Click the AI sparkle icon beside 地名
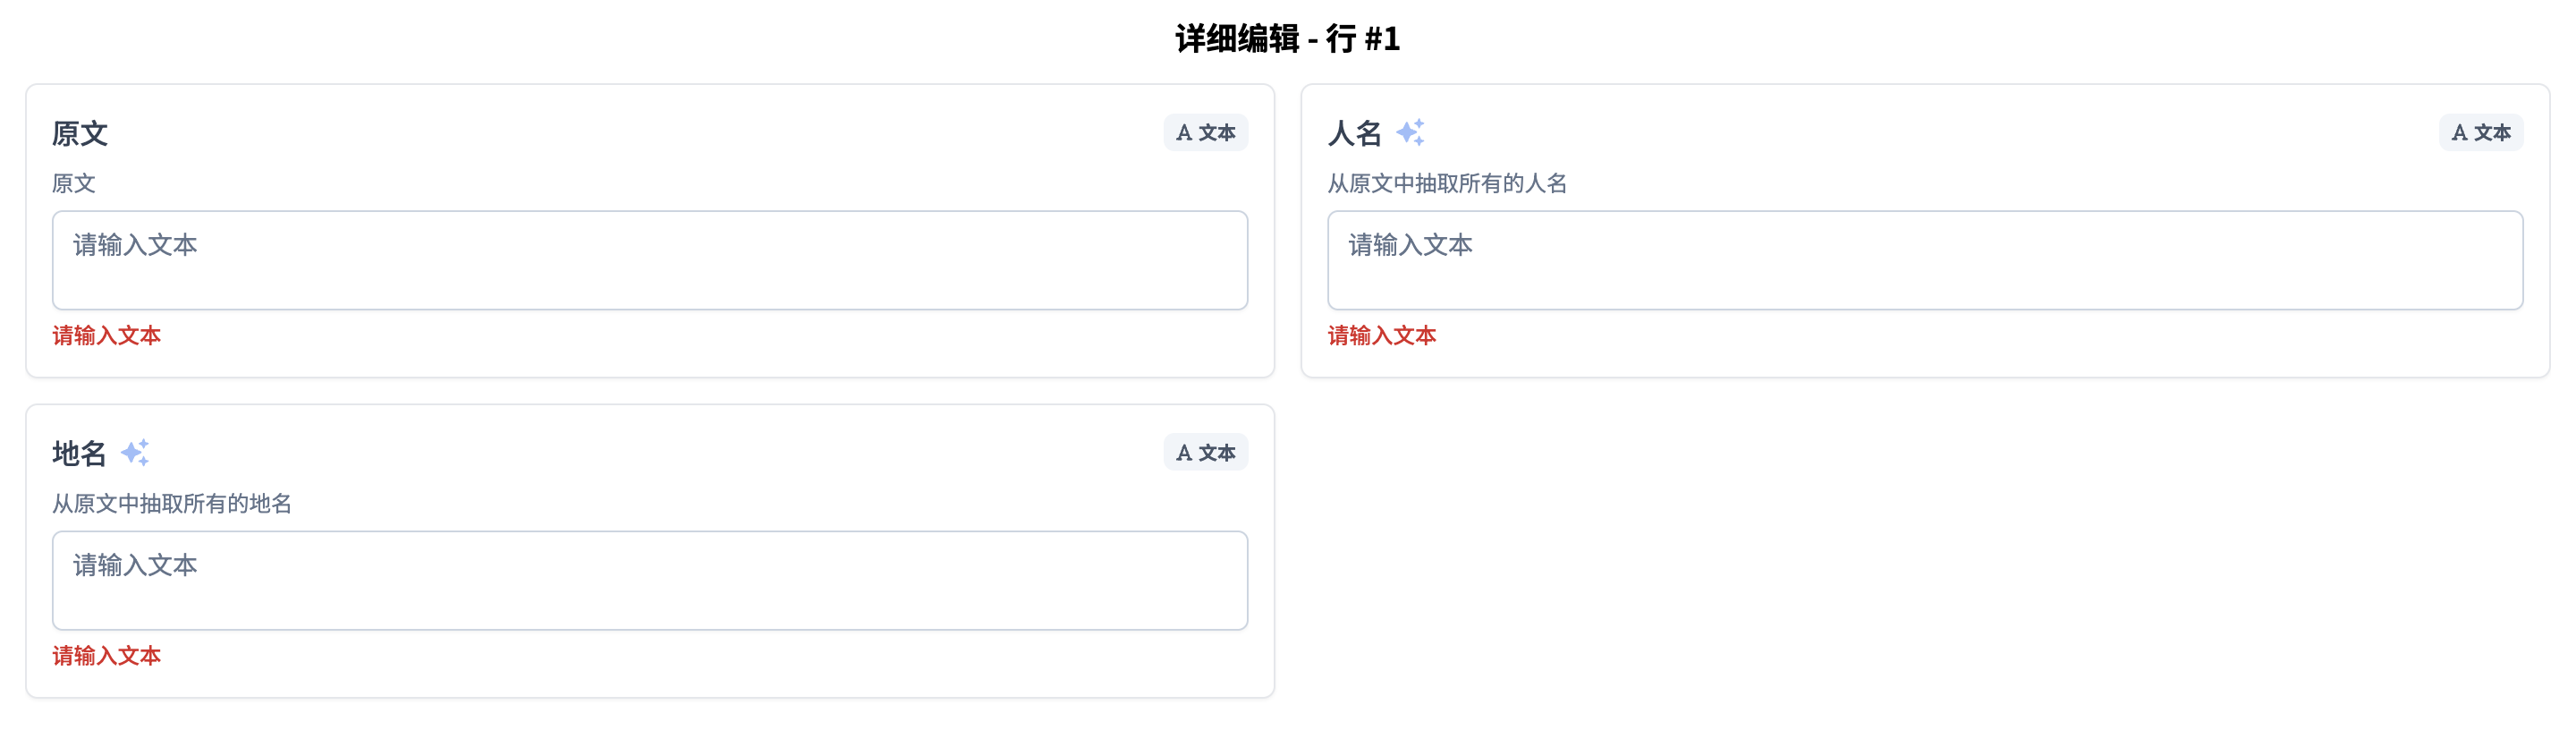 [136, 452]
